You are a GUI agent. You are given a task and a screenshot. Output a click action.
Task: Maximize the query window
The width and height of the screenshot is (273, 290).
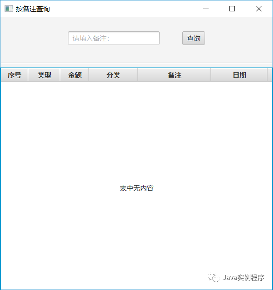(x=232, y=9)
